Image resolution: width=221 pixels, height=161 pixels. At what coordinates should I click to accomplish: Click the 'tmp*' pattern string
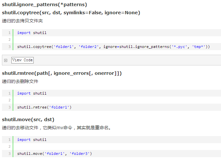tap(199, 47)
